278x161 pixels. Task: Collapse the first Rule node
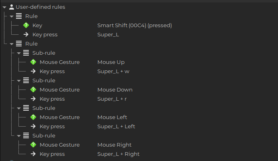pyautogui.click(x=12, y=16)
